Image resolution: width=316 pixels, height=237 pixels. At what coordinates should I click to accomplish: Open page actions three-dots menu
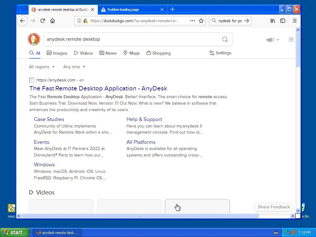[x=193, y=21]
